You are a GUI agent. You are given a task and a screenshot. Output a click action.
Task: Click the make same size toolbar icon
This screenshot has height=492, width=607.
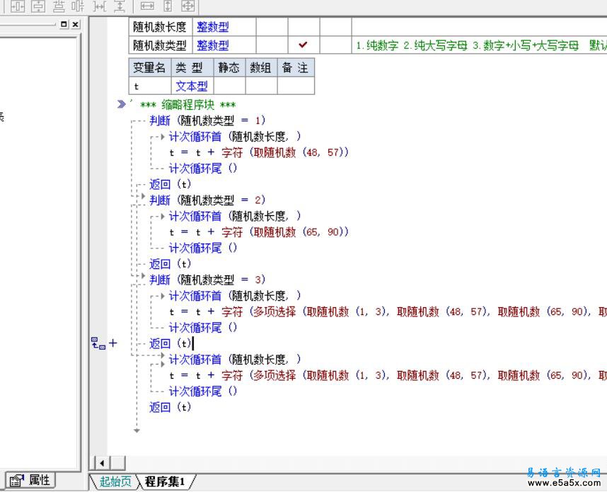[x=188, y=6]
